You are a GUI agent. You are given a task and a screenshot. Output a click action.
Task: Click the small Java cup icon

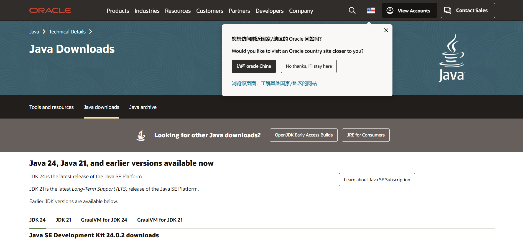coord(141,135)
